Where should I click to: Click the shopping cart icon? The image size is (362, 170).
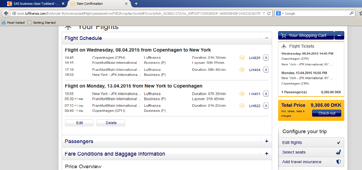pyautogui.click(x=283, y=35)
